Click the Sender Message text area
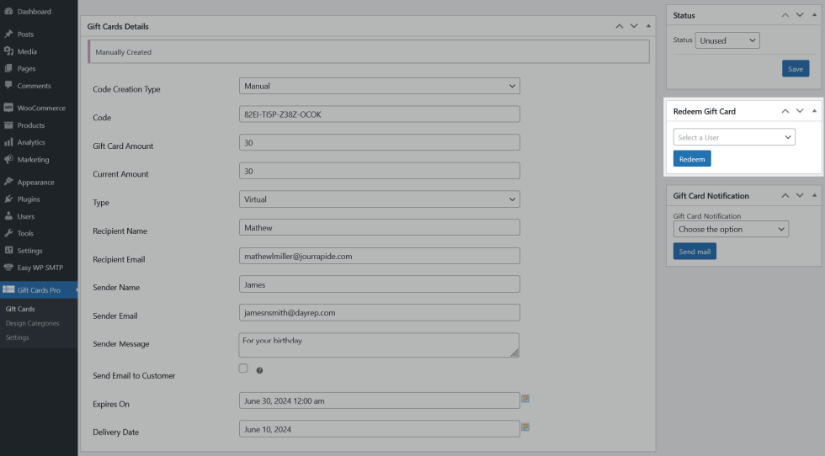The height and width of the screenshot is (456, 825). click(379, 345)
